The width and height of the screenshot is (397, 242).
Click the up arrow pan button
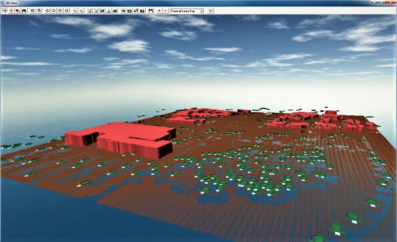click(60, 10)
